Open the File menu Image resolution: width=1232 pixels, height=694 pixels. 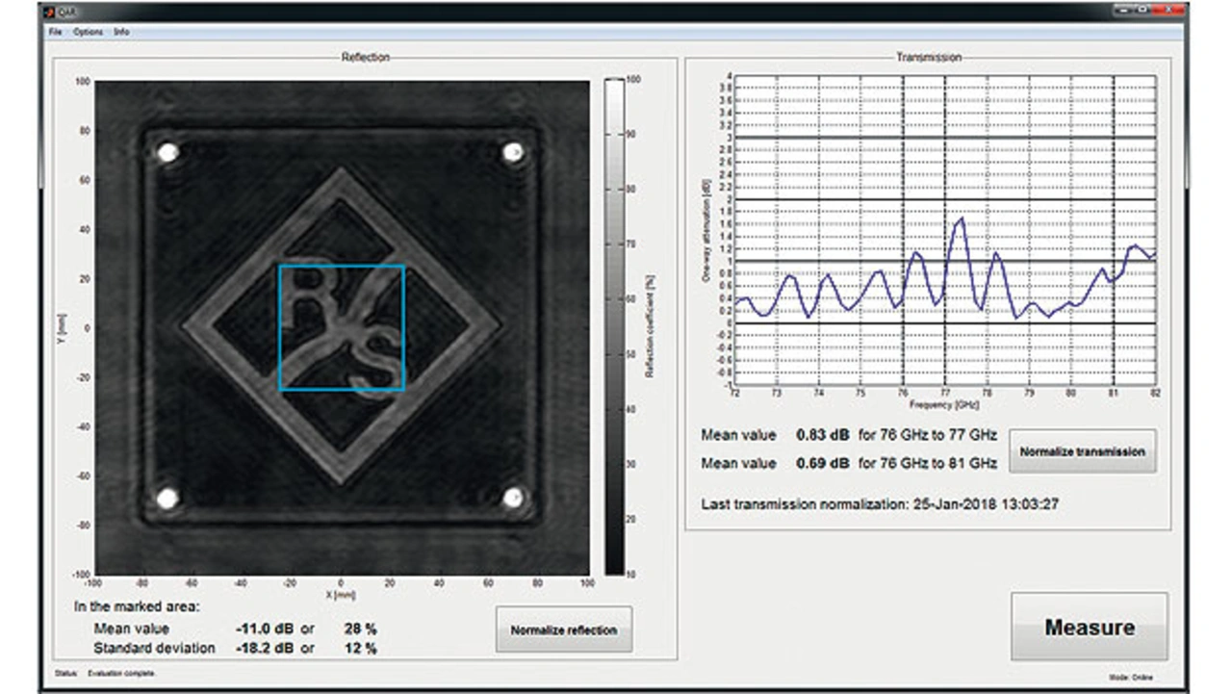tap(55, 32)
